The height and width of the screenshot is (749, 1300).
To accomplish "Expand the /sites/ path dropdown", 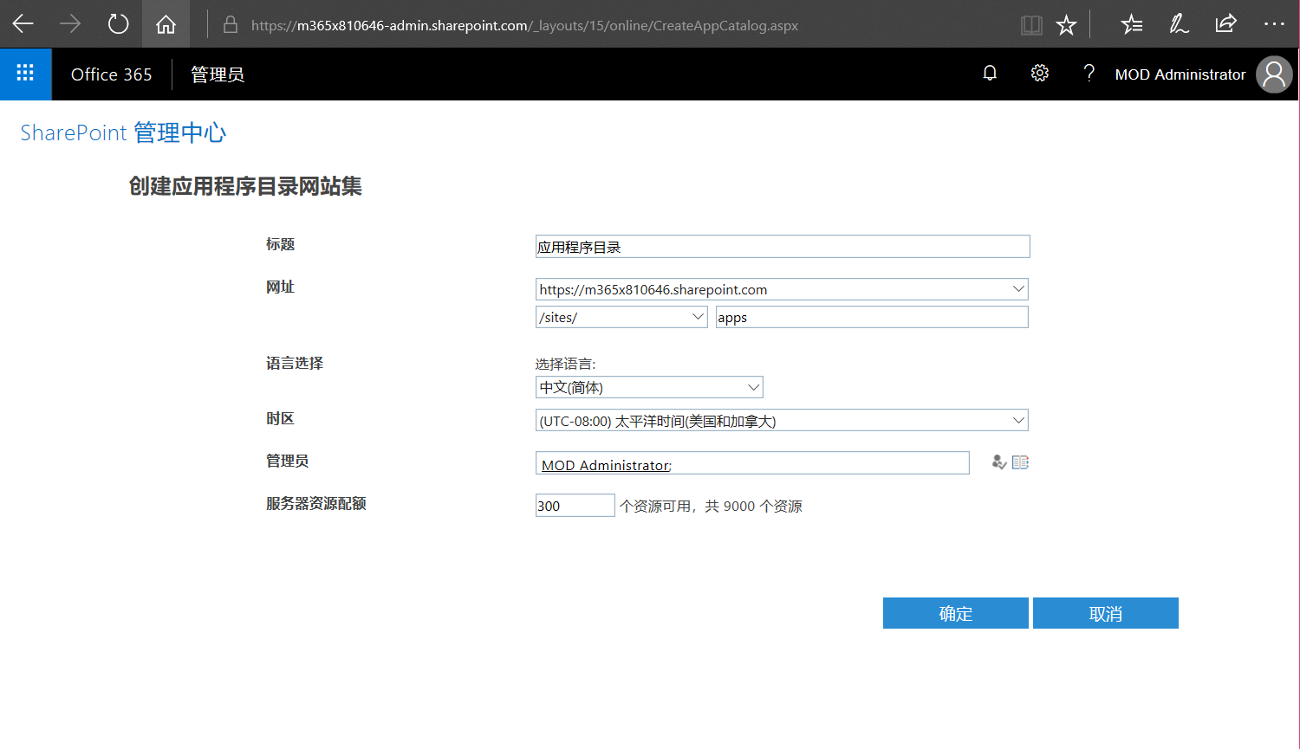I will [699, 317].
